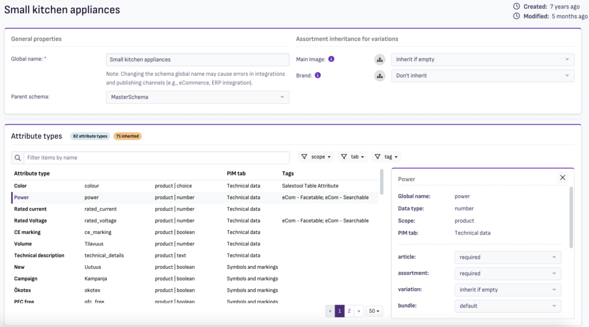589x327 pixels.
Task: Close the Power details panel
Action: 562,177
